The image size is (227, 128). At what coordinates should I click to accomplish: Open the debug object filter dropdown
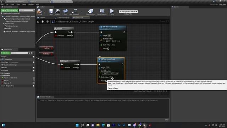pos(128,11)
